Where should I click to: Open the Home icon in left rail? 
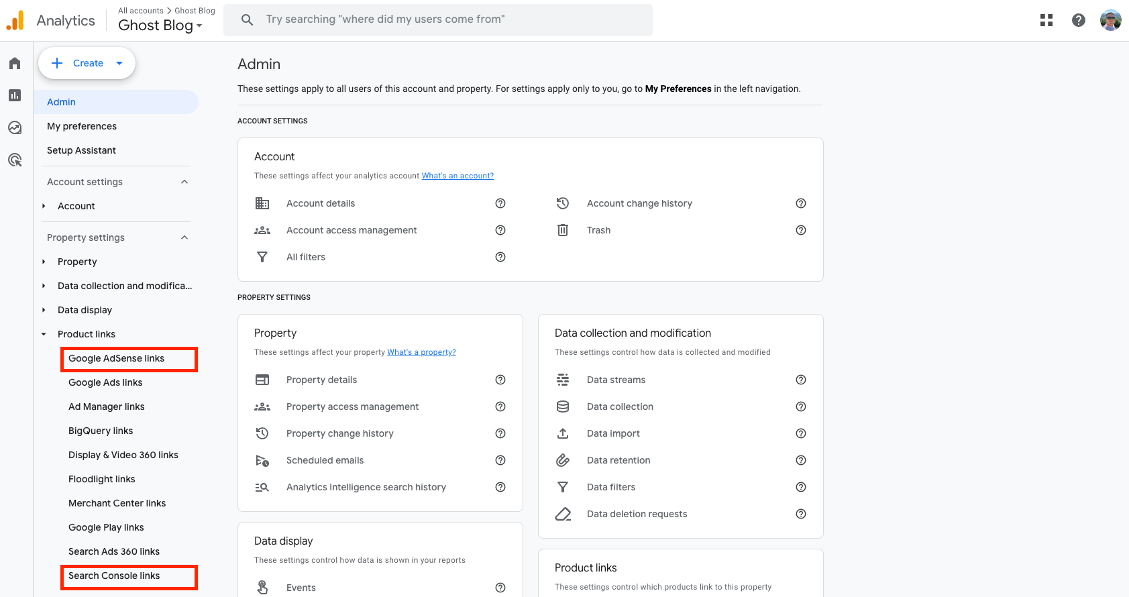[x=15, y=63]
